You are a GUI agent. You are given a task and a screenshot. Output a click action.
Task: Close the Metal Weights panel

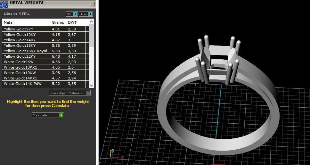(92, 4)
